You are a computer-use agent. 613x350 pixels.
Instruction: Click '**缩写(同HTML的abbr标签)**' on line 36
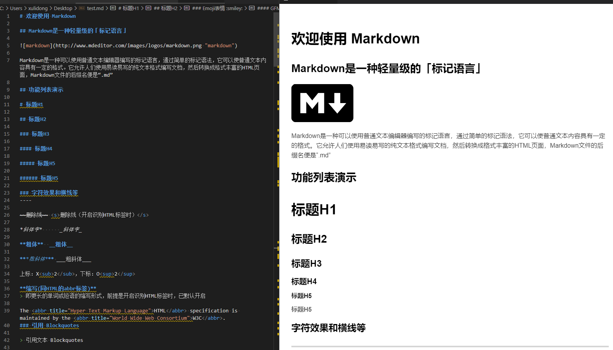click(x=58, y=288)
